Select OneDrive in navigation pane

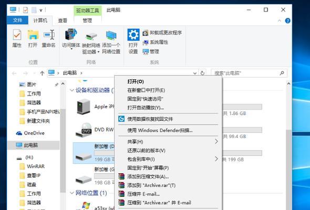(x=30, y=133)
